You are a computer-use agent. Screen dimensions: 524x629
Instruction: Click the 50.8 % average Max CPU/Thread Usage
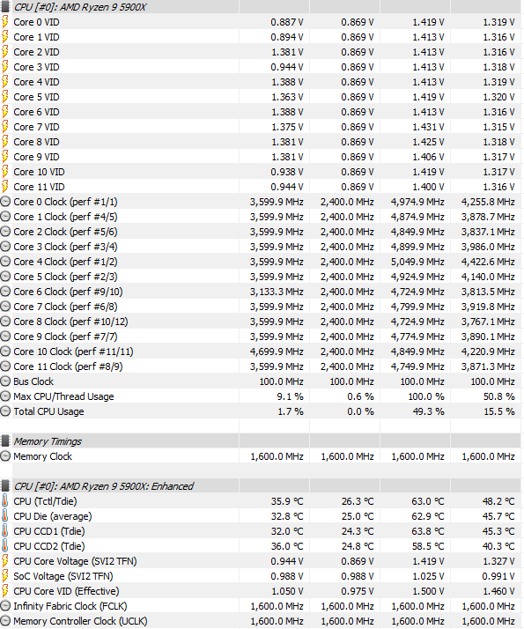[499, 396]
